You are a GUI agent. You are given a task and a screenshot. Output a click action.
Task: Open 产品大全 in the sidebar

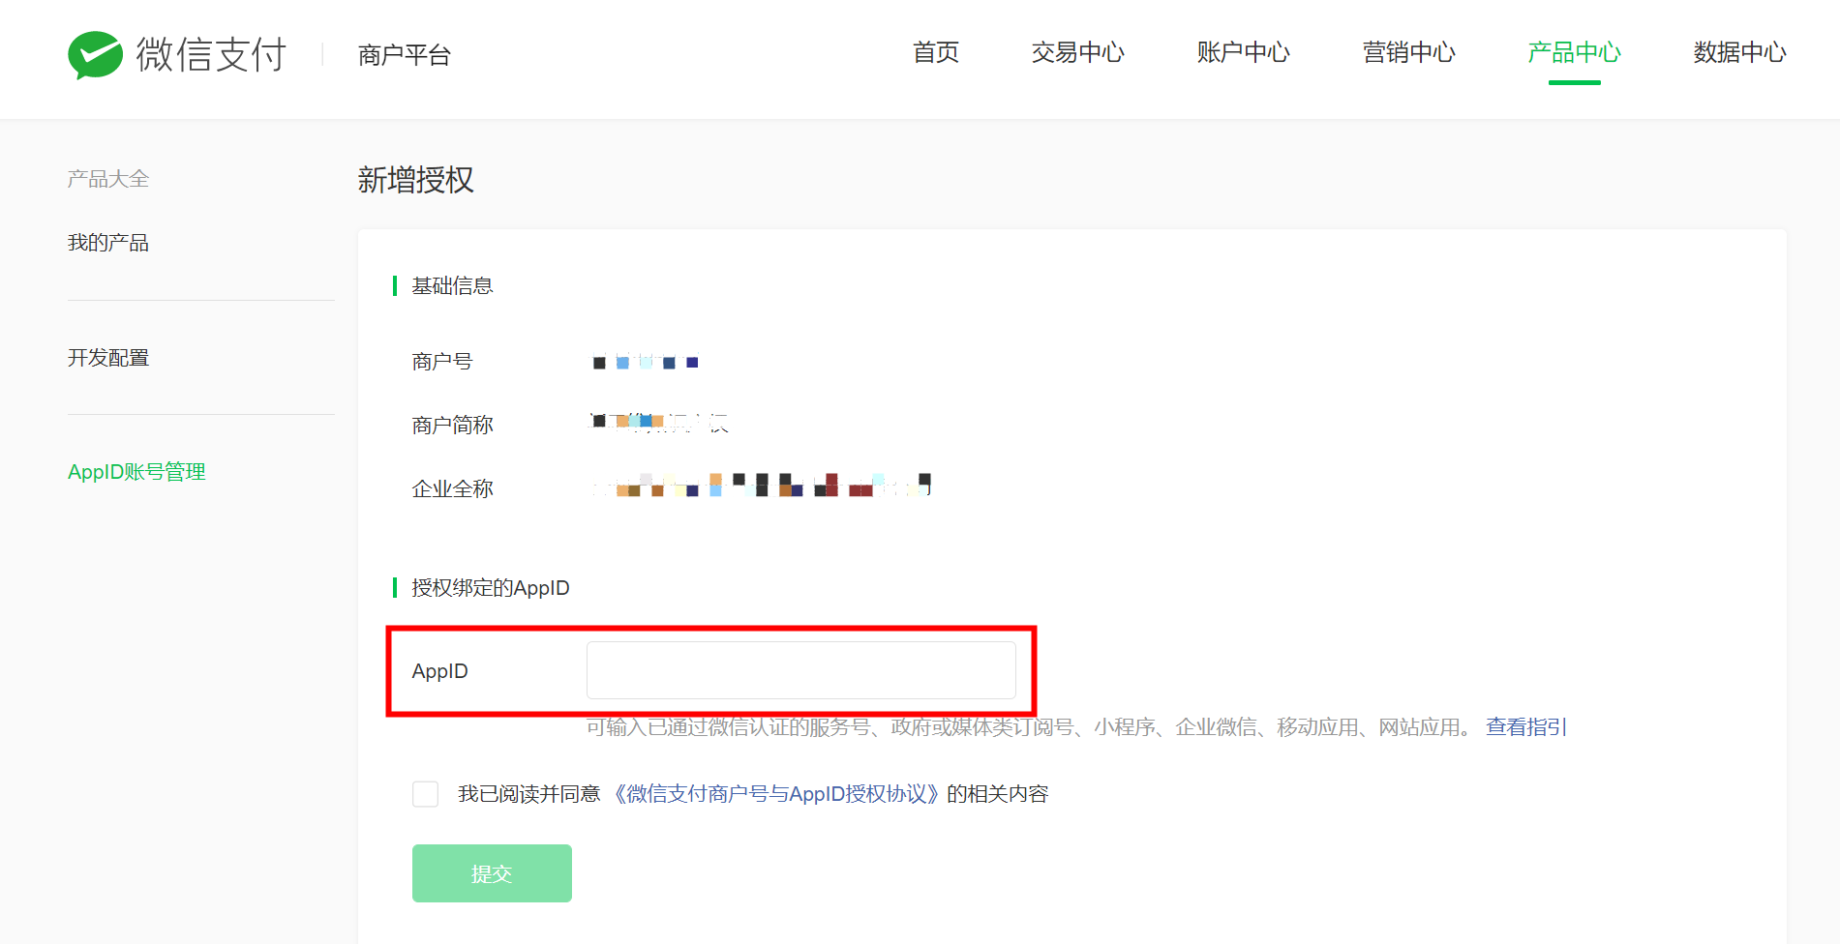coord(108,179)
